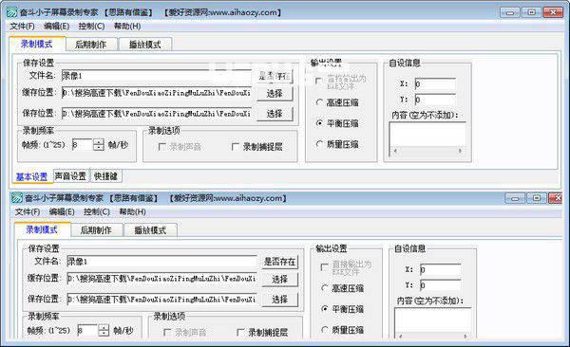Open 编辑(E) menu in the bottom window
Screen dimensions: 570x347
pyautogui.click(x=62, y=212)
